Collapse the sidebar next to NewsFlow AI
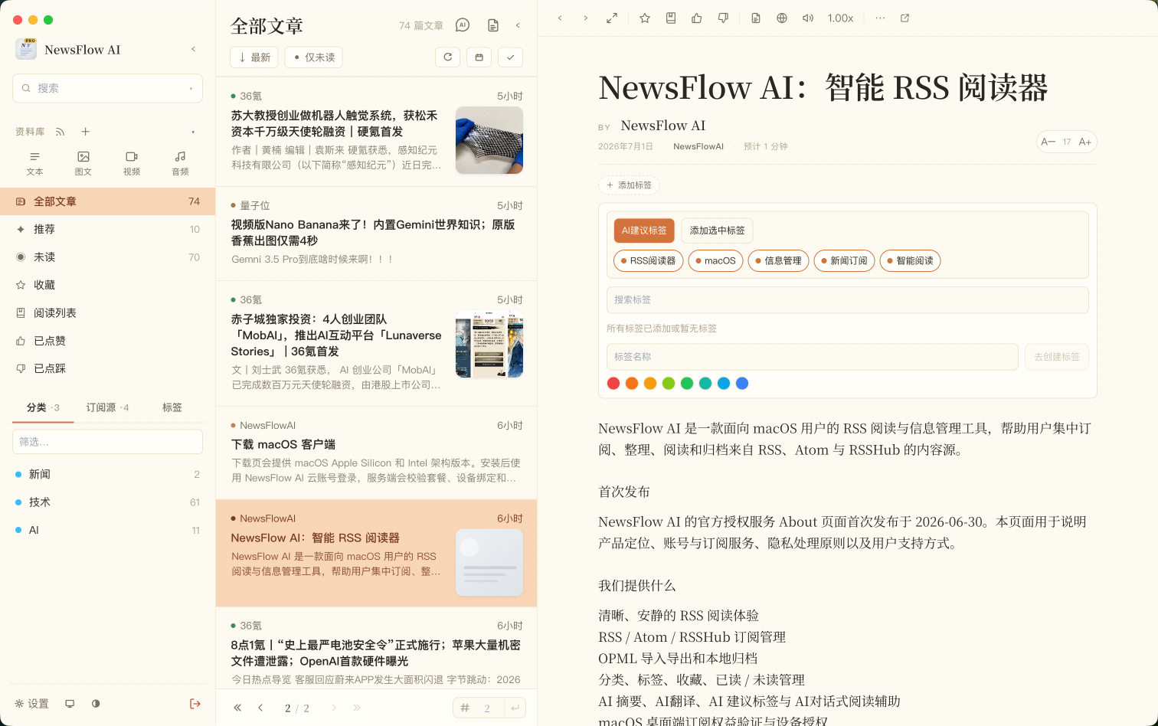This screenshot has height=726, width=1158. click(x=193, y=49)
